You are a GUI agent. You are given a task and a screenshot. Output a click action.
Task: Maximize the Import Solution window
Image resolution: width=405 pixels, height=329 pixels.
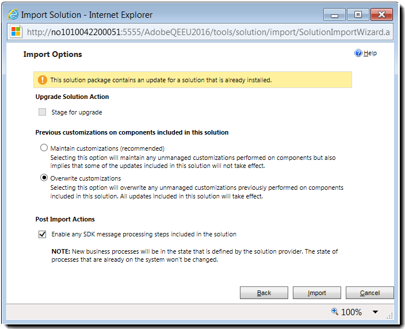(x=358, y=14)
